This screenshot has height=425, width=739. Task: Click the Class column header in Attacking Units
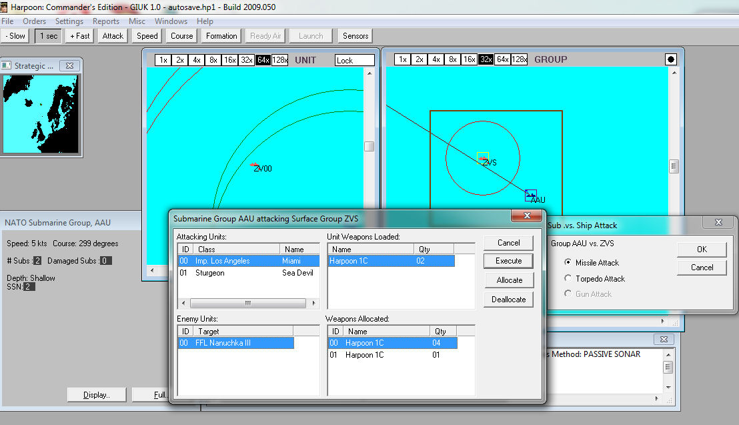236,249
